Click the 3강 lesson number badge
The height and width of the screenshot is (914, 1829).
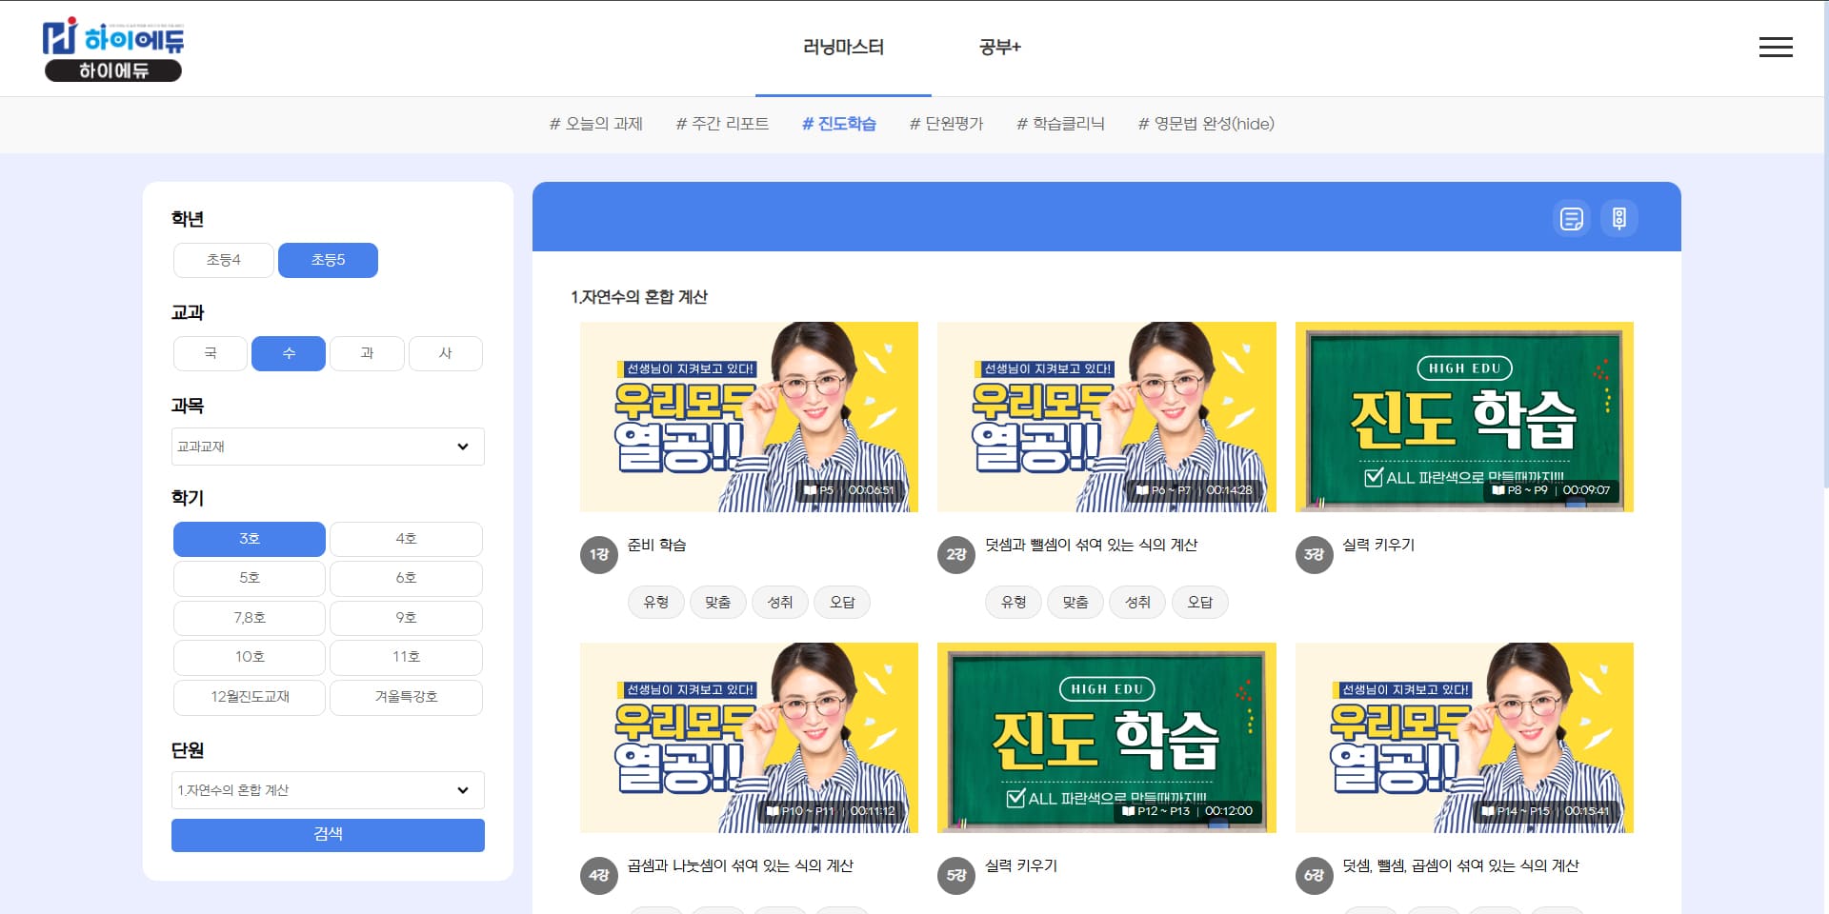point(1314,554)
